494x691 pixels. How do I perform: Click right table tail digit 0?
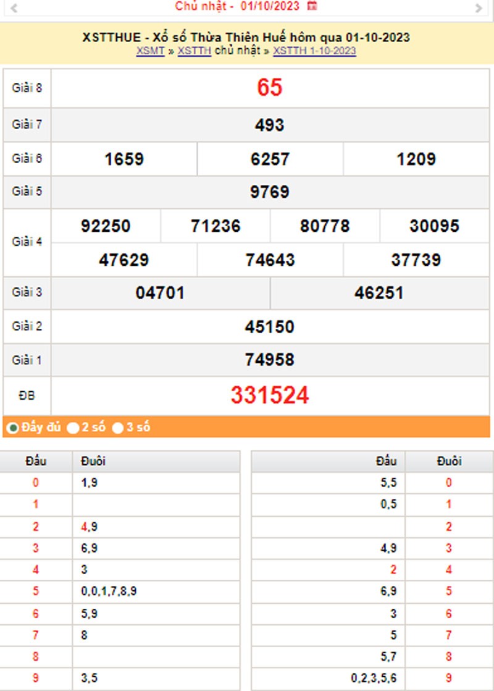click(x=449, y=483)
